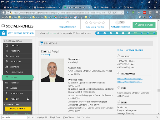The image size is (160, 120).
Task: Open Licenses section in report navigation
Action: click(17, 83)
